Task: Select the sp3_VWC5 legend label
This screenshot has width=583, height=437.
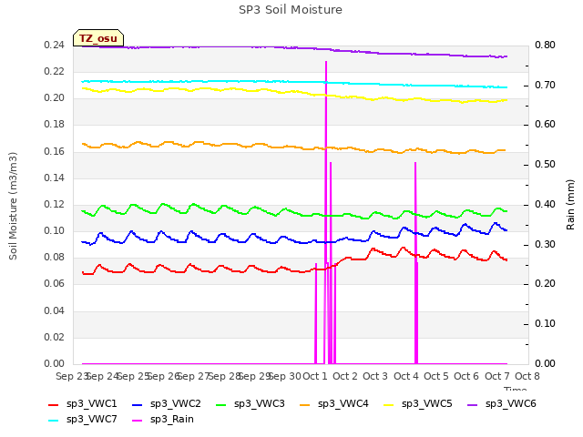Action: pos(427,404)
